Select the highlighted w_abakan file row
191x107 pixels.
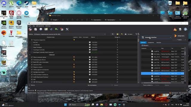(x=162, y=73)
